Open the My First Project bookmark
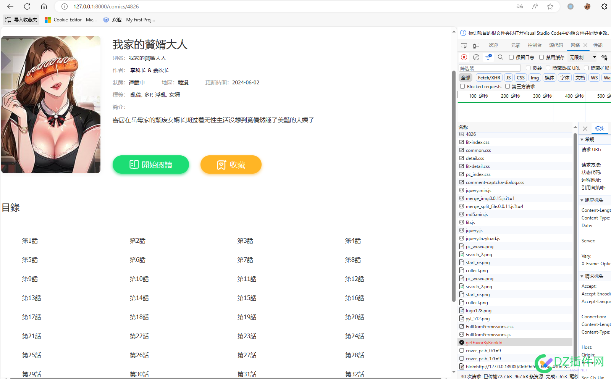Viewport: 611px width, 379px height. [x=129, y=20]
